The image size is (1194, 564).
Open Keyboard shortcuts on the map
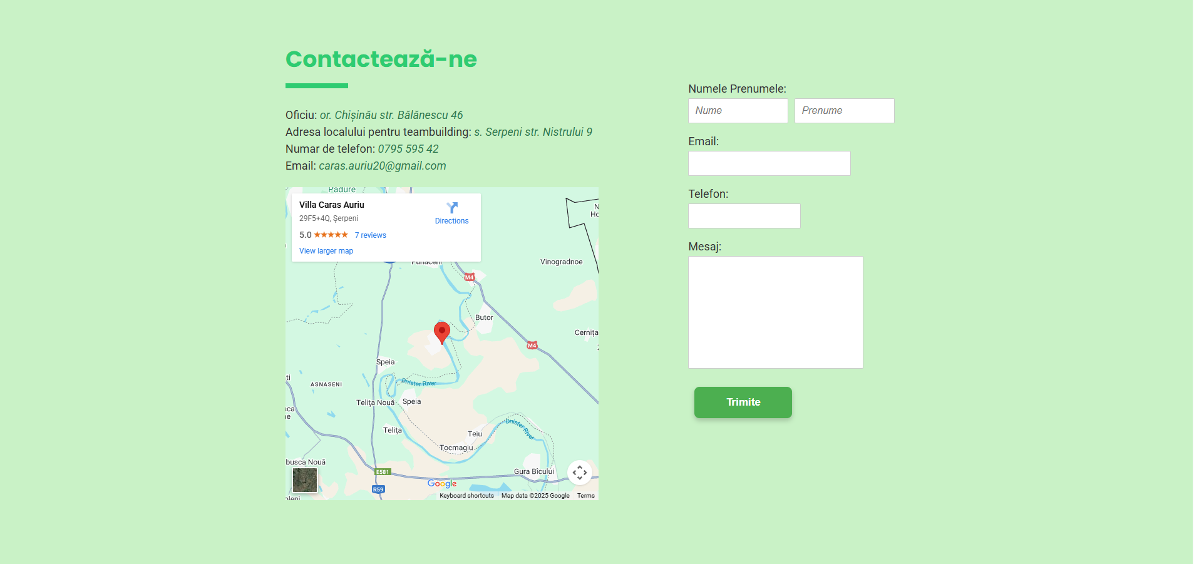(466, 496)
